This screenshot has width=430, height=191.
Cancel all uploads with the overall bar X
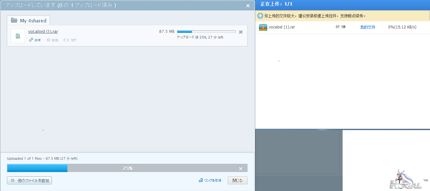pos(240,168)
